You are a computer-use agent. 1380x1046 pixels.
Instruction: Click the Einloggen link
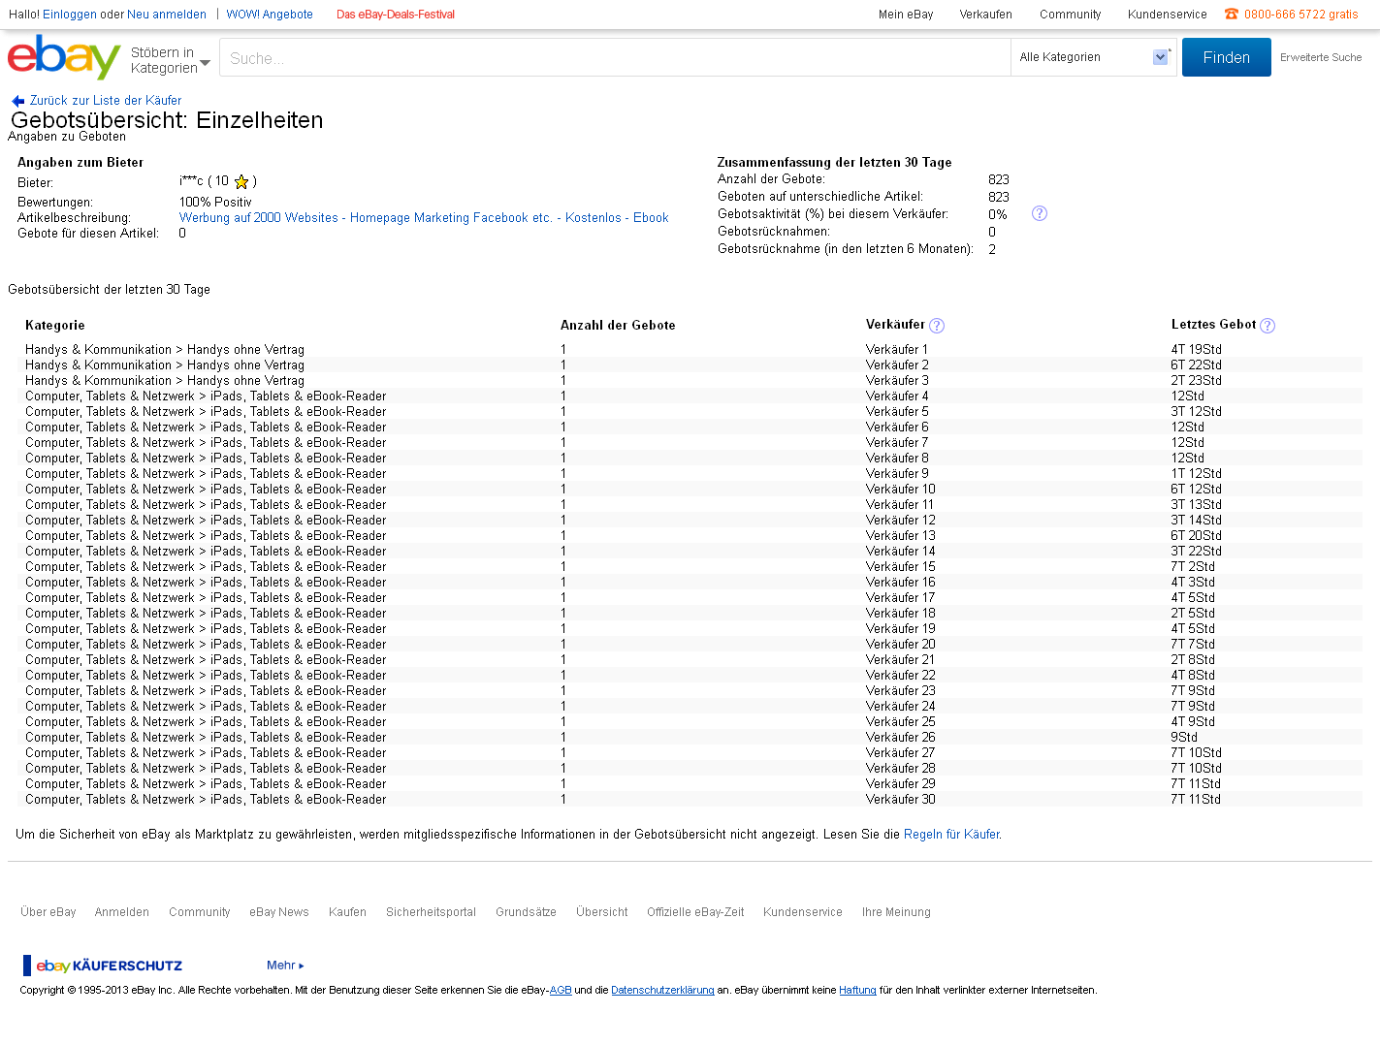click(70, 15)
